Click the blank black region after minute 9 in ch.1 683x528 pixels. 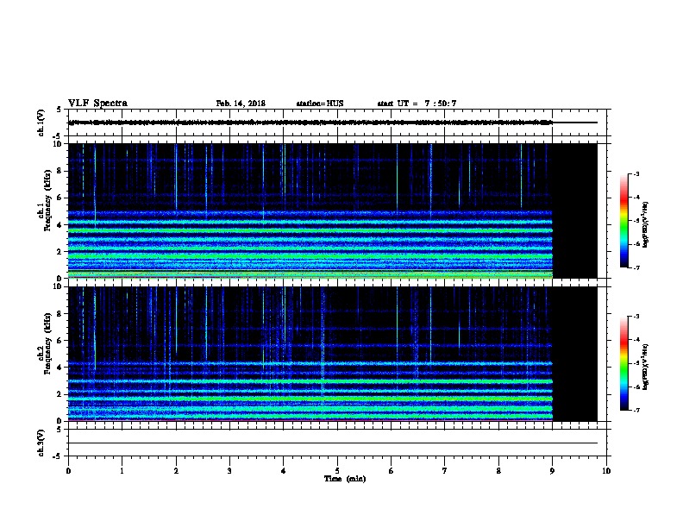(574, 211)
